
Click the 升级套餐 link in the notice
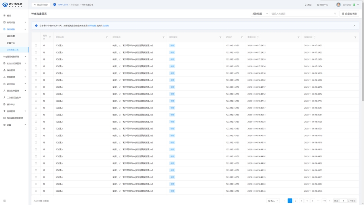(x=92, y=25)
